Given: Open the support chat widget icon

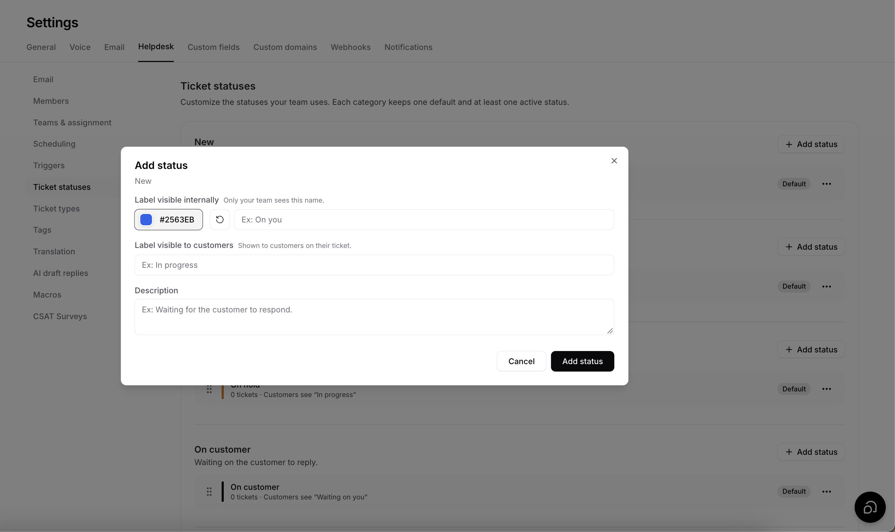Looking at the screenshot, I should 870,507.
